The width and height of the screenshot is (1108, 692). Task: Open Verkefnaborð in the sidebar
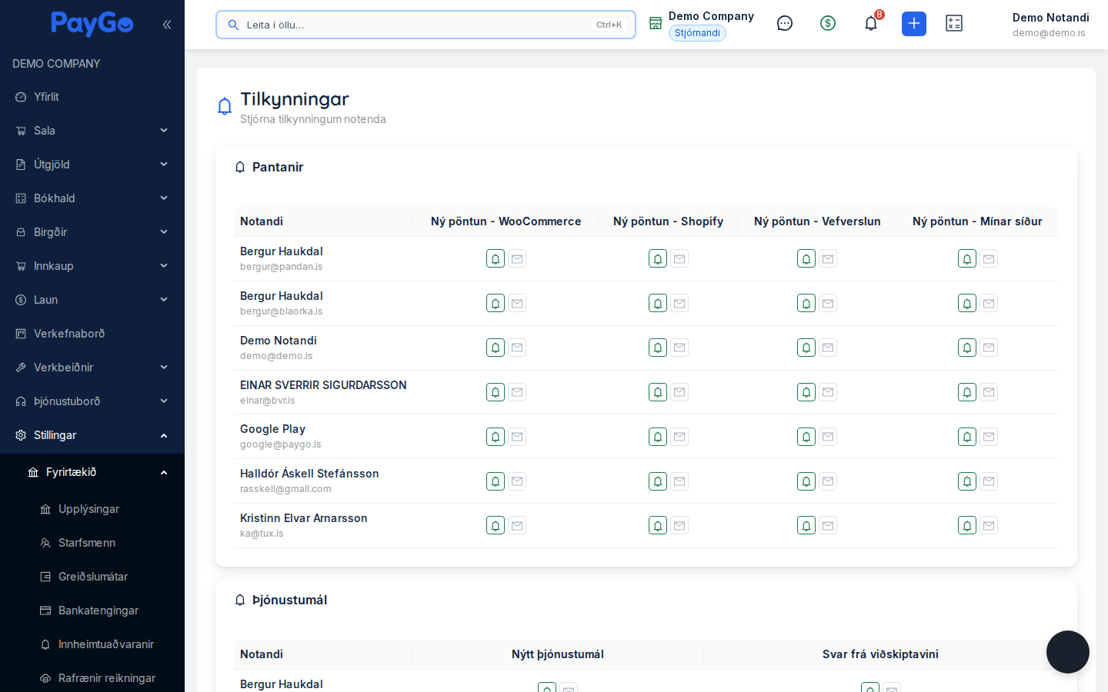(92, 334)
